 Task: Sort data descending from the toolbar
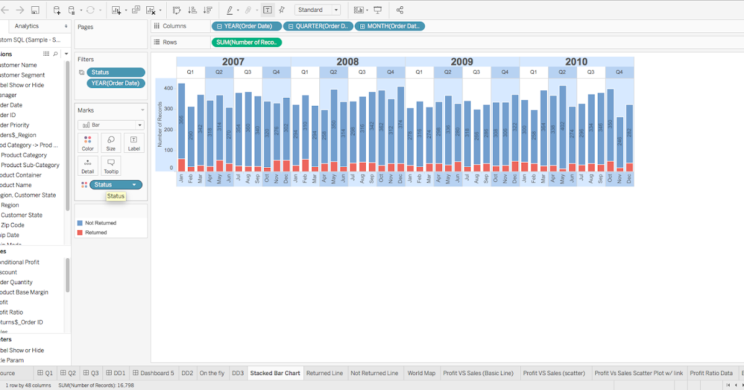point(208,9)
